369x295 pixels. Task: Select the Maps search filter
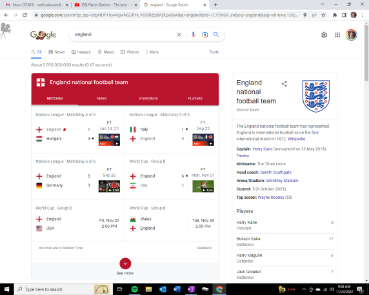pos(106,52)
